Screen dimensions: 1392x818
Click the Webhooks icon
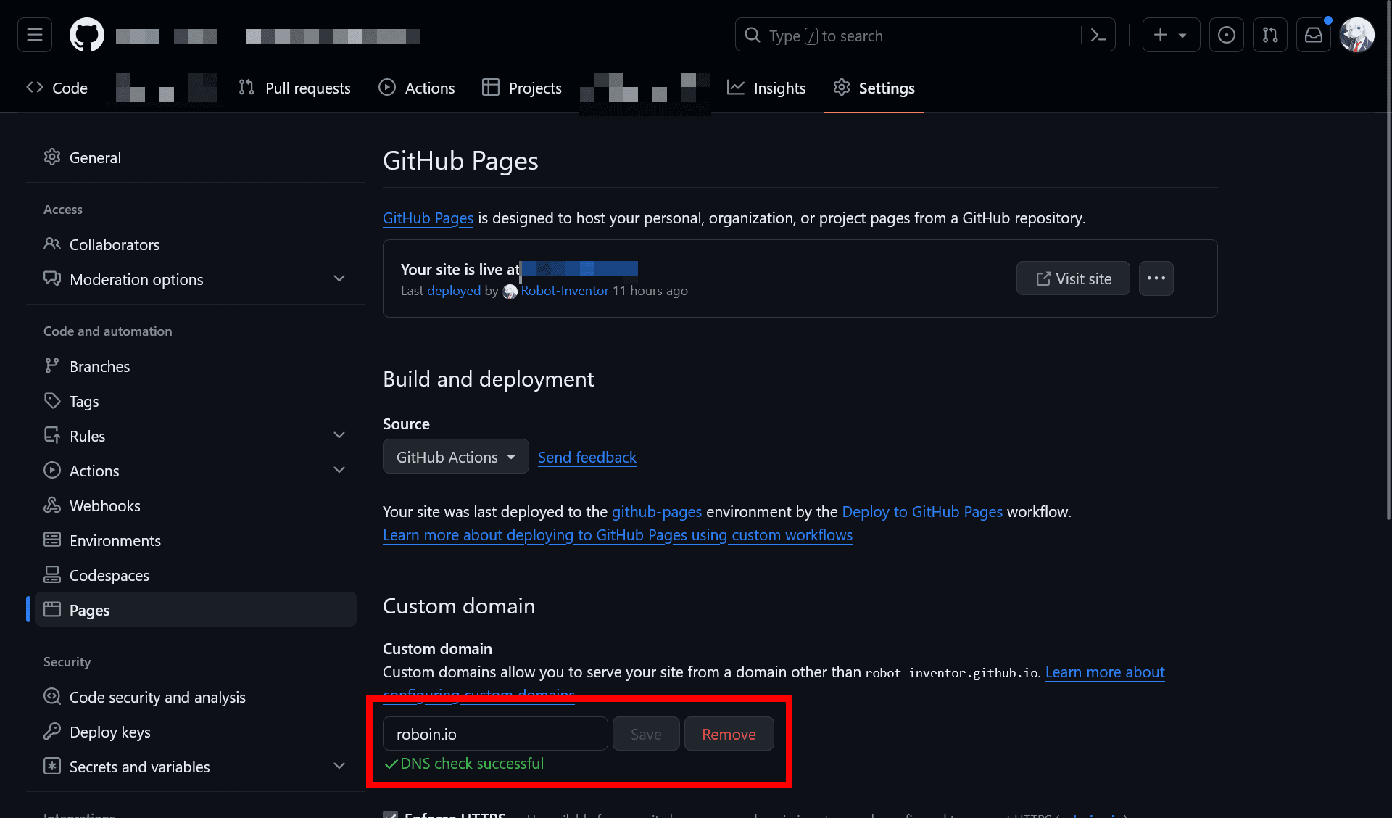pyautogui.click(x=52, y=505)
